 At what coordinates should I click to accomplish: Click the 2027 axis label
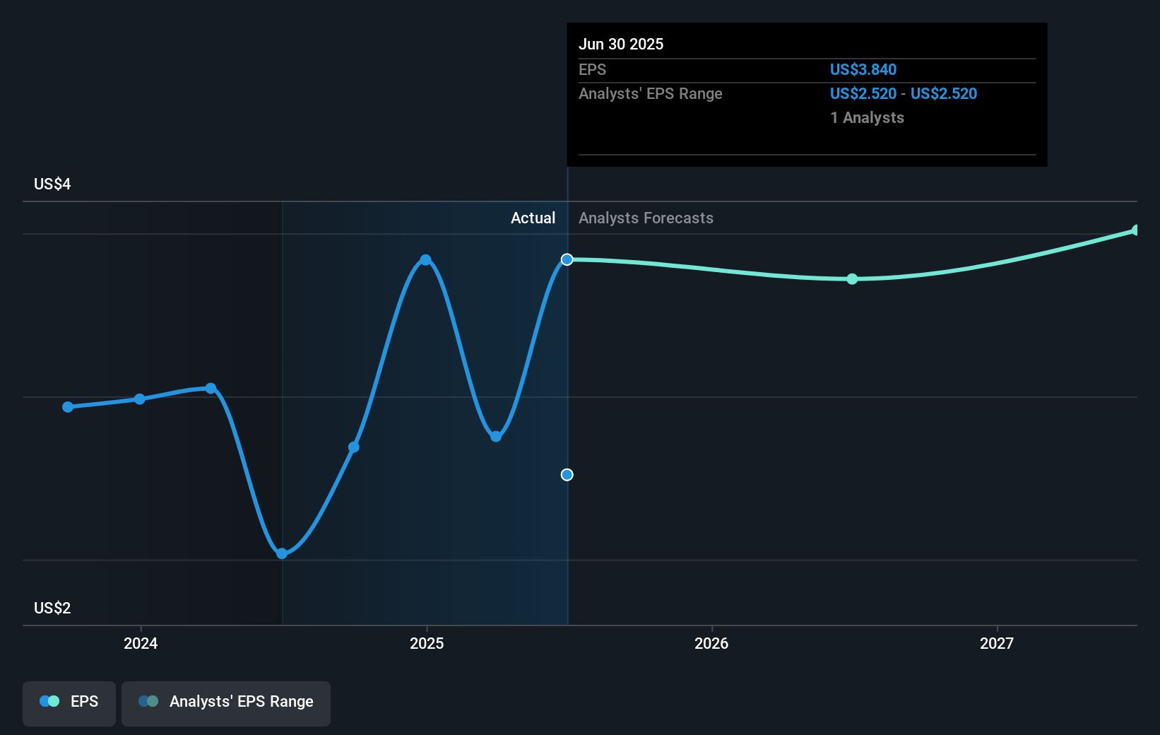(998, 644)
